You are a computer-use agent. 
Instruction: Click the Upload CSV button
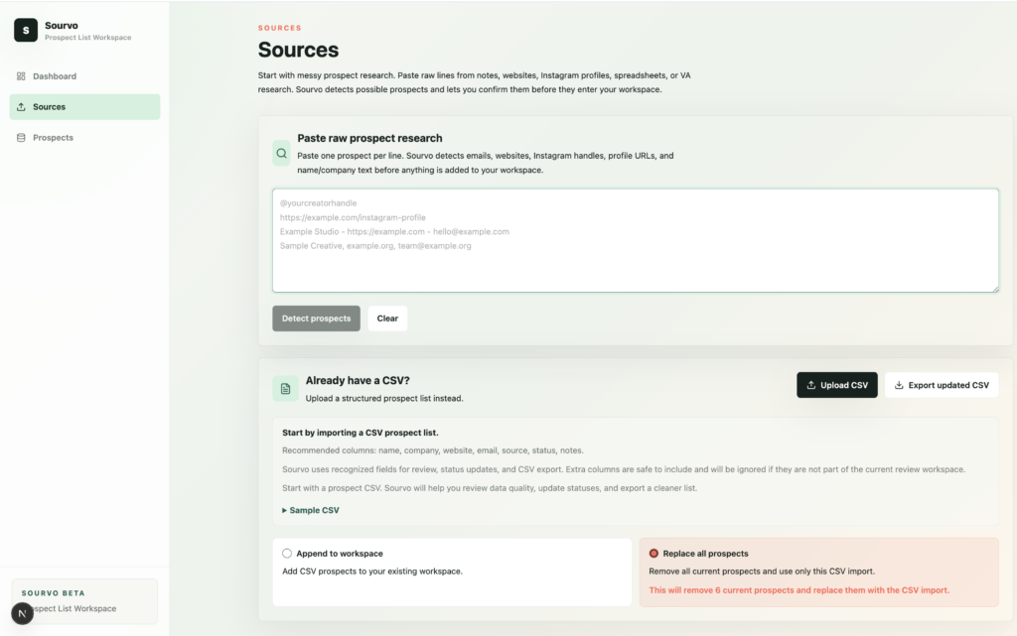(836, 385)
